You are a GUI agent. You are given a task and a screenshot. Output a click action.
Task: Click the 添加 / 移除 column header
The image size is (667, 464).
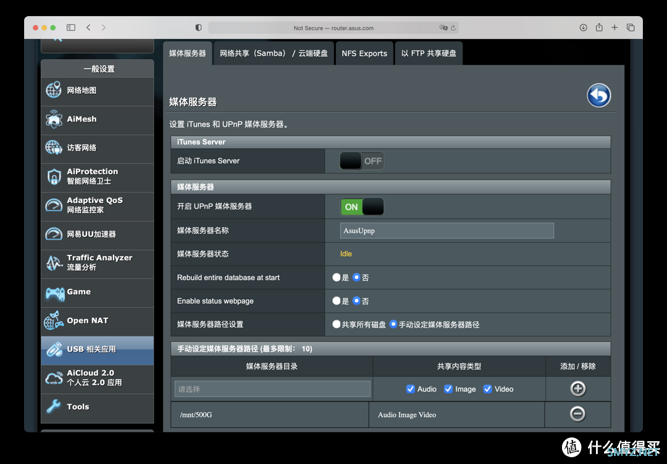(x=577, y=367)
